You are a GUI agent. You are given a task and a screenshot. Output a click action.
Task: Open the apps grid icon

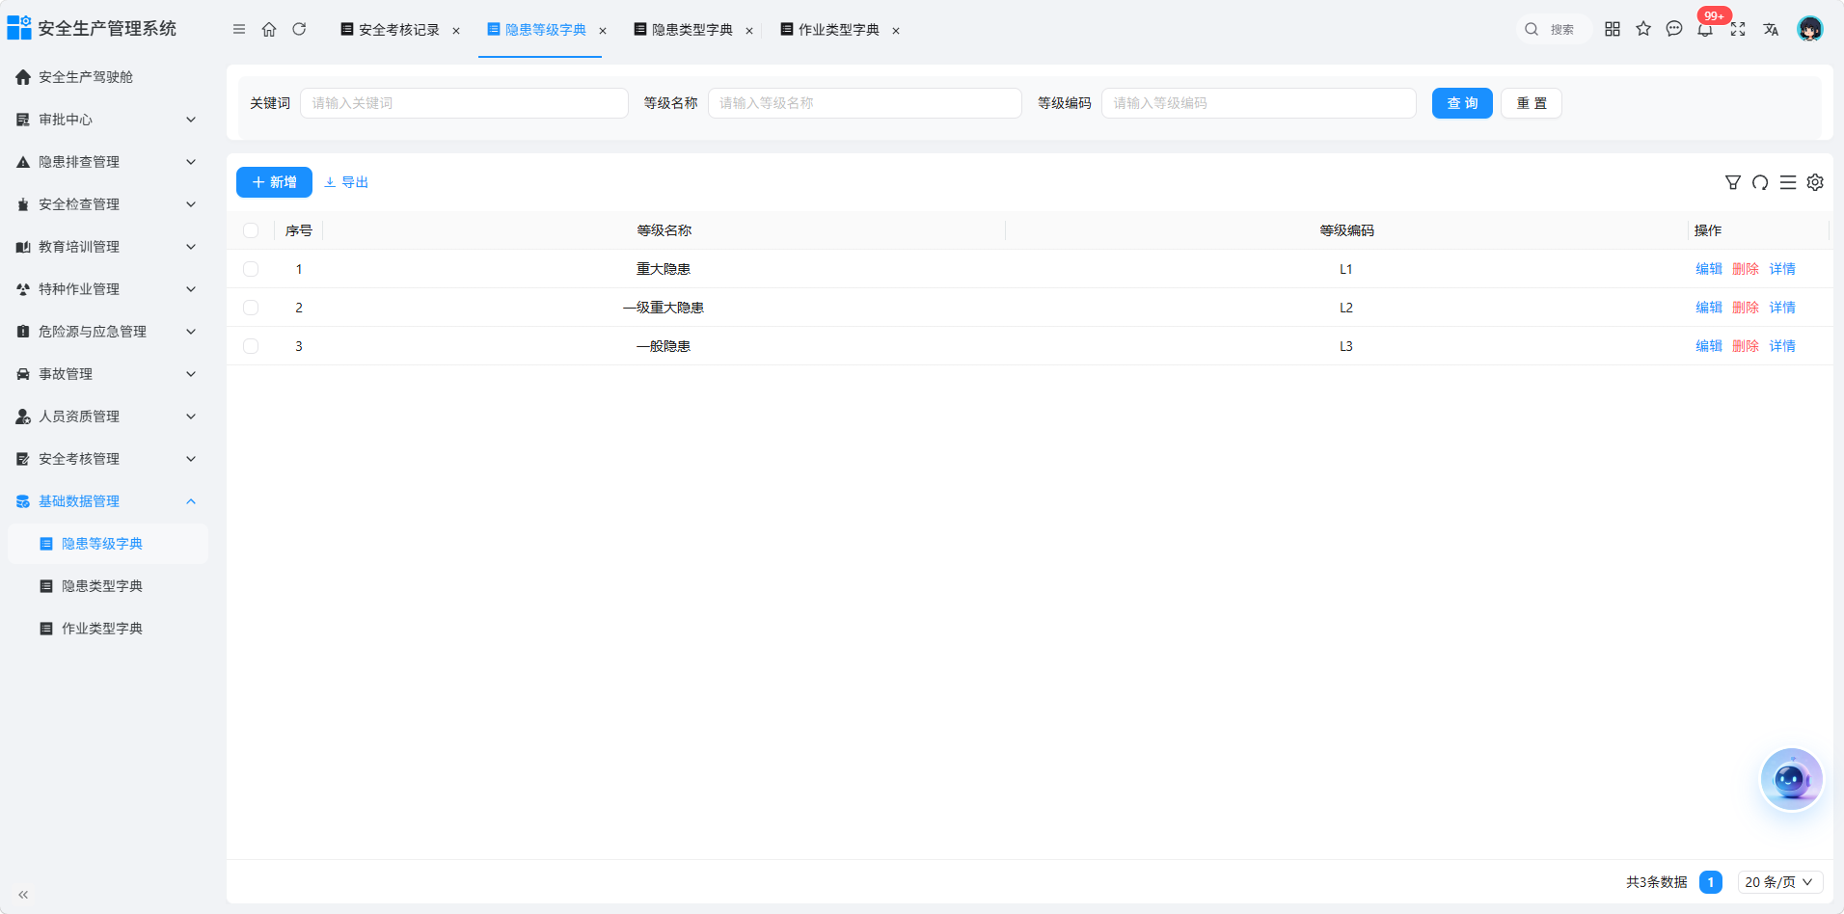(x=1613, y=29)
